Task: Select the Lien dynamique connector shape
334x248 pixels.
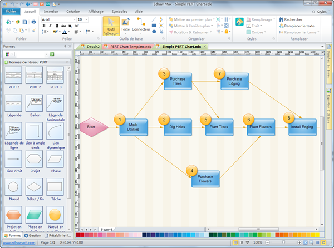Action: pyautogui.click(x=55, y=133)
